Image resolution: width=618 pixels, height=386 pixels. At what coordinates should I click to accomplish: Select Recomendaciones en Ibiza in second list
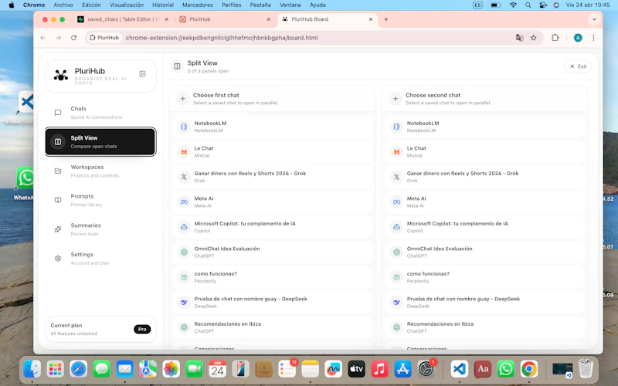[485, 327]
